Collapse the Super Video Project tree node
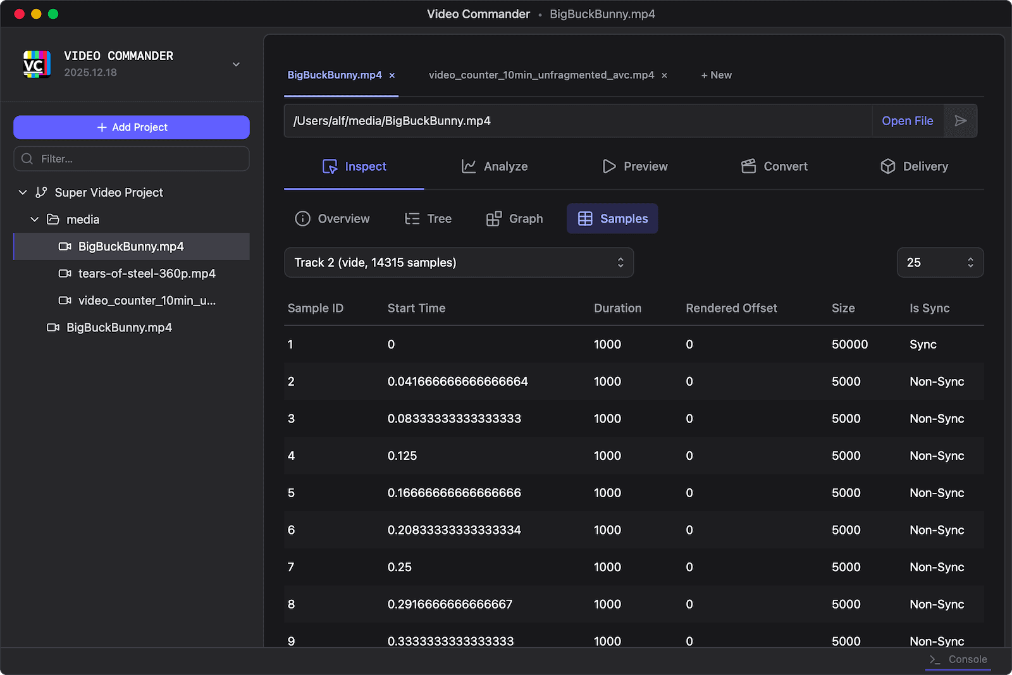Screen dimensions: 1012x675 coord(23,192)
